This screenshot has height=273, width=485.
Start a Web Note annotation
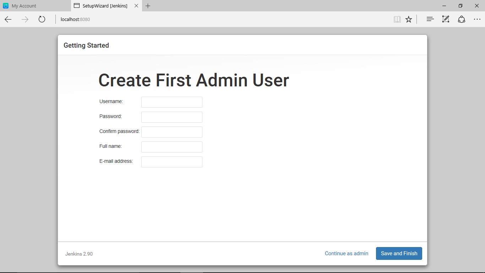point(446,19)
